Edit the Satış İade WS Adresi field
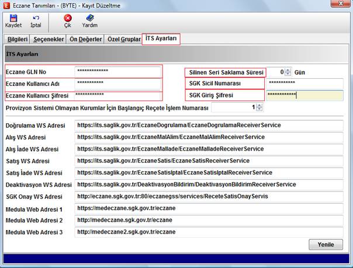Image resolution: width=353 pixels, height=268 pixels. point(209,173)
